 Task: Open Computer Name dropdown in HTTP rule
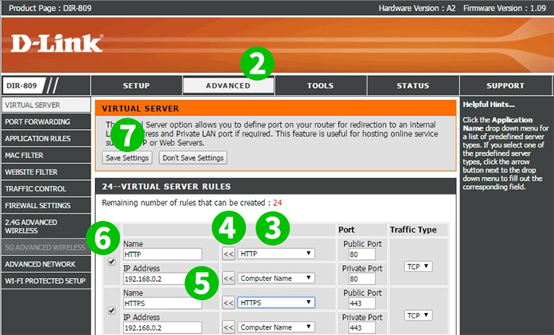[276, 278]
